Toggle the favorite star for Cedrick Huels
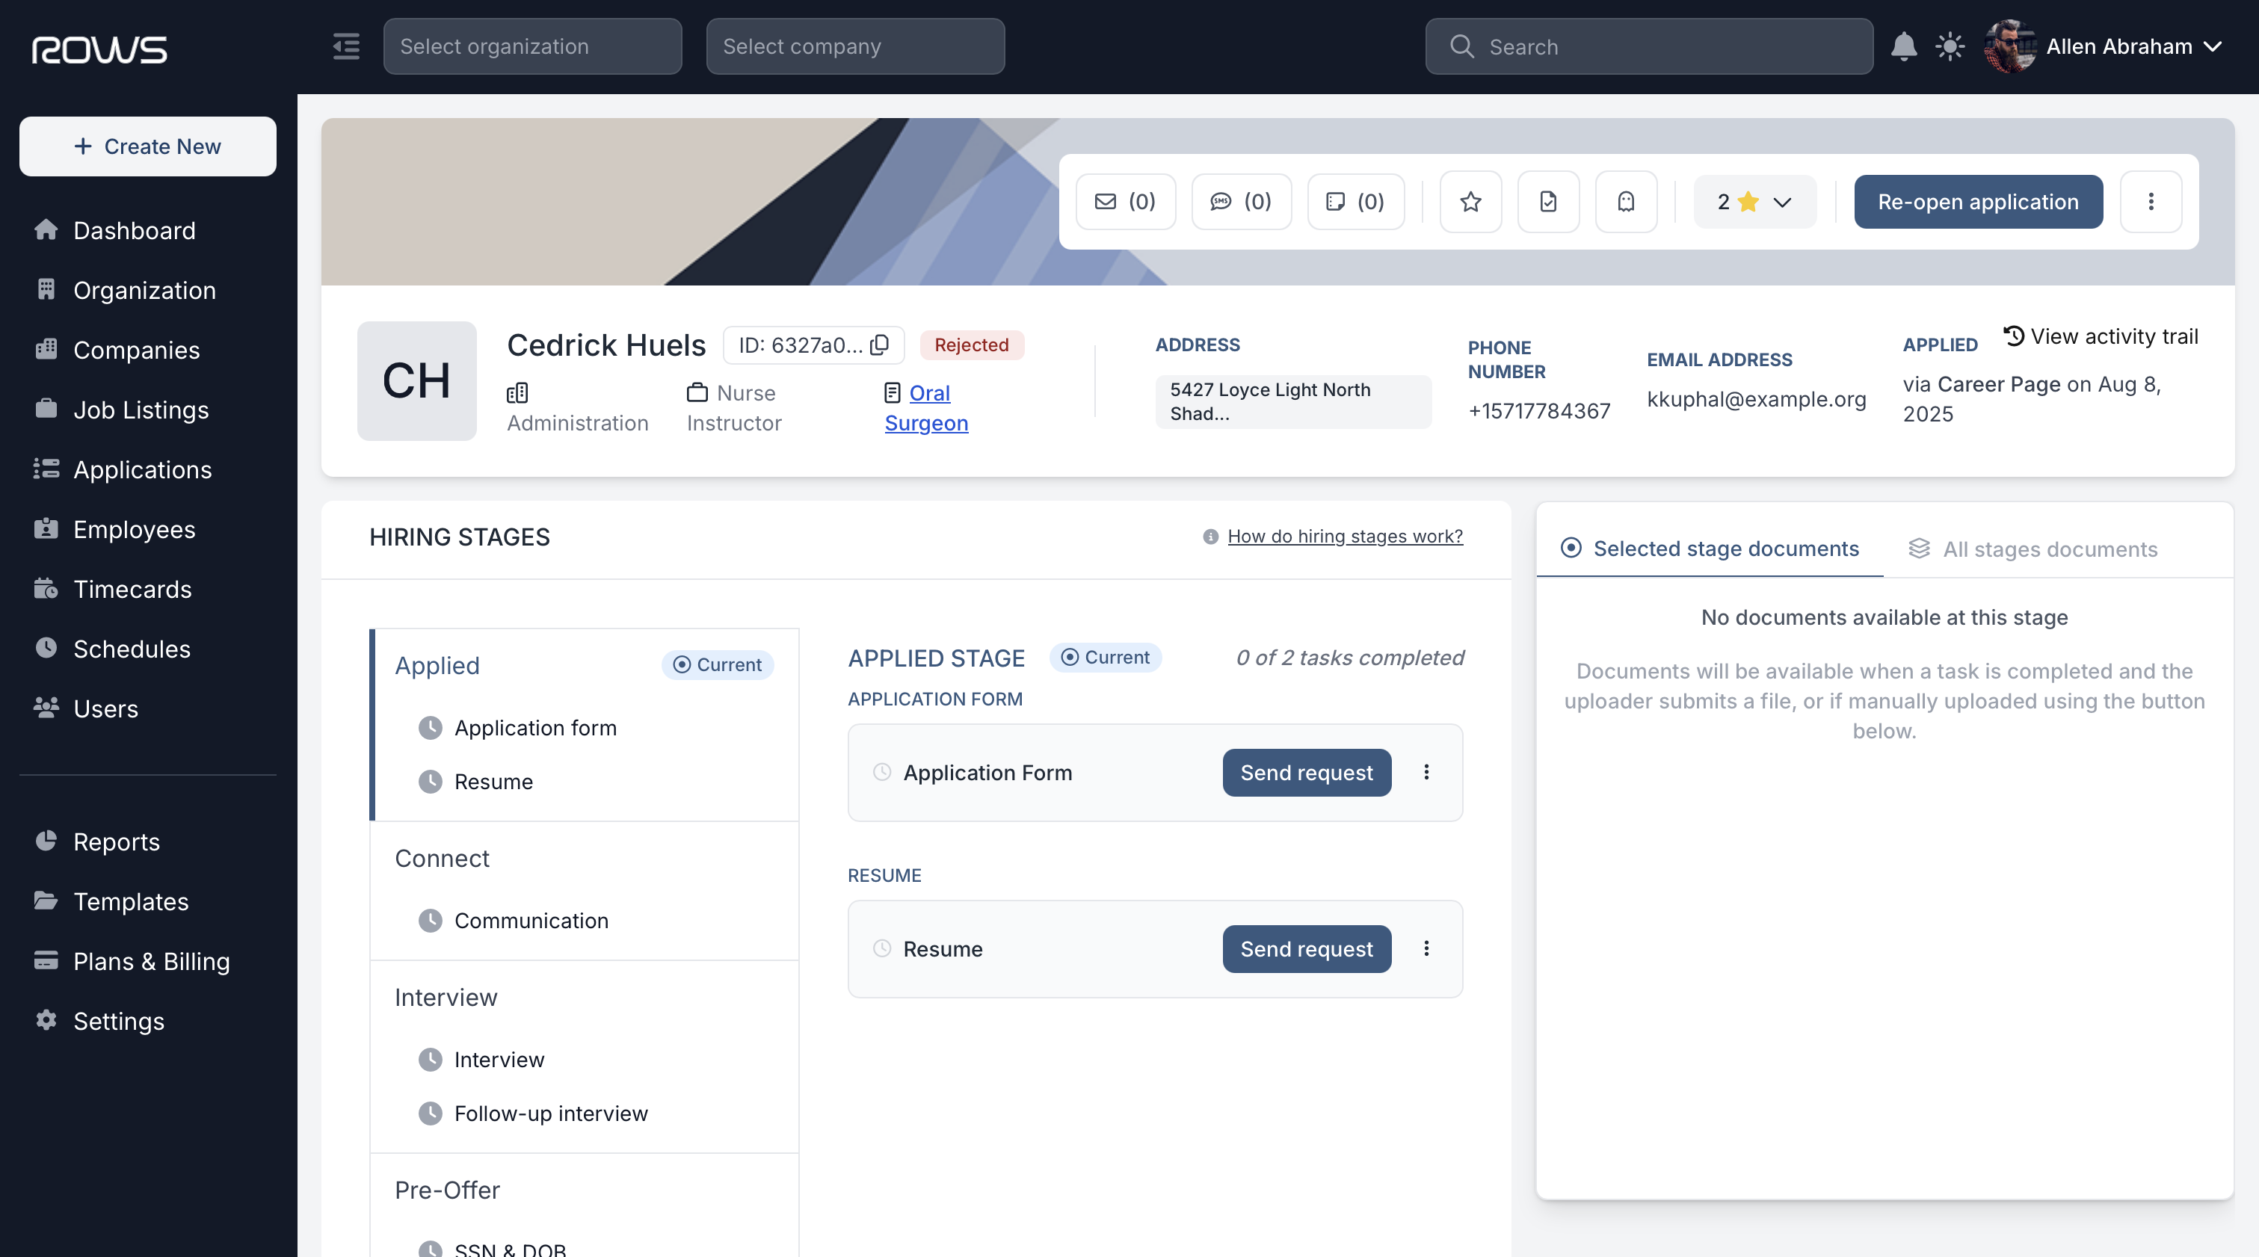 pos(1470,202)
